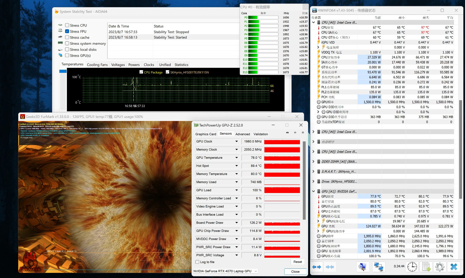Click HWiNFO monitor with magnifier icon
The height and width of the screenshot is (278, 465).
pos(362,267)
